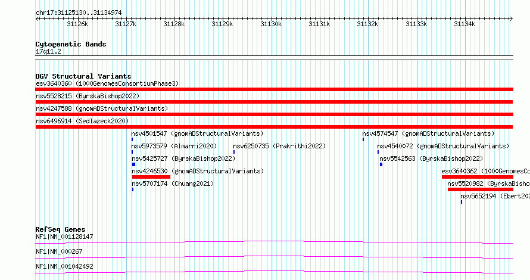Click the magenta line under NF1|NM_001042492
This screenshot has height=280, width=530.
274,272
